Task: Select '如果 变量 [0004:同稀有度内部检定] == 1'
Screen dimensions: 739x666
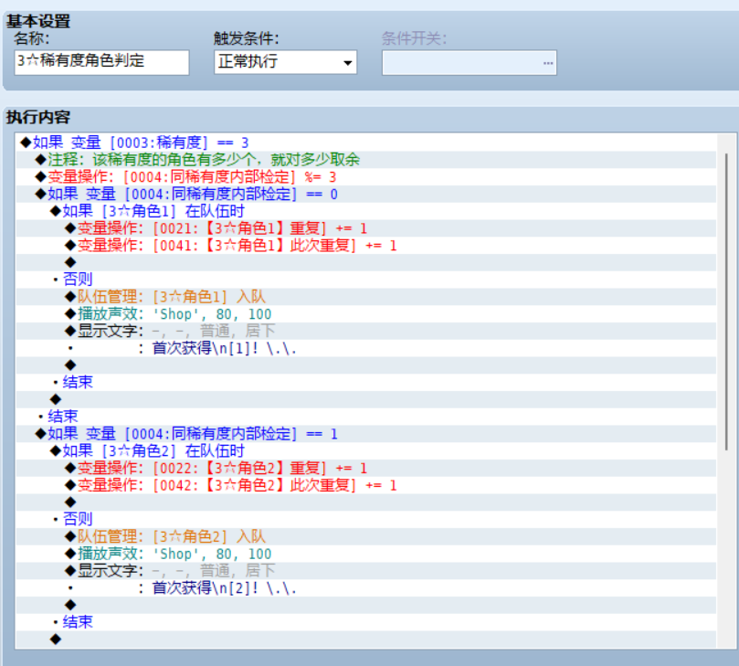Action: (366, 434)
